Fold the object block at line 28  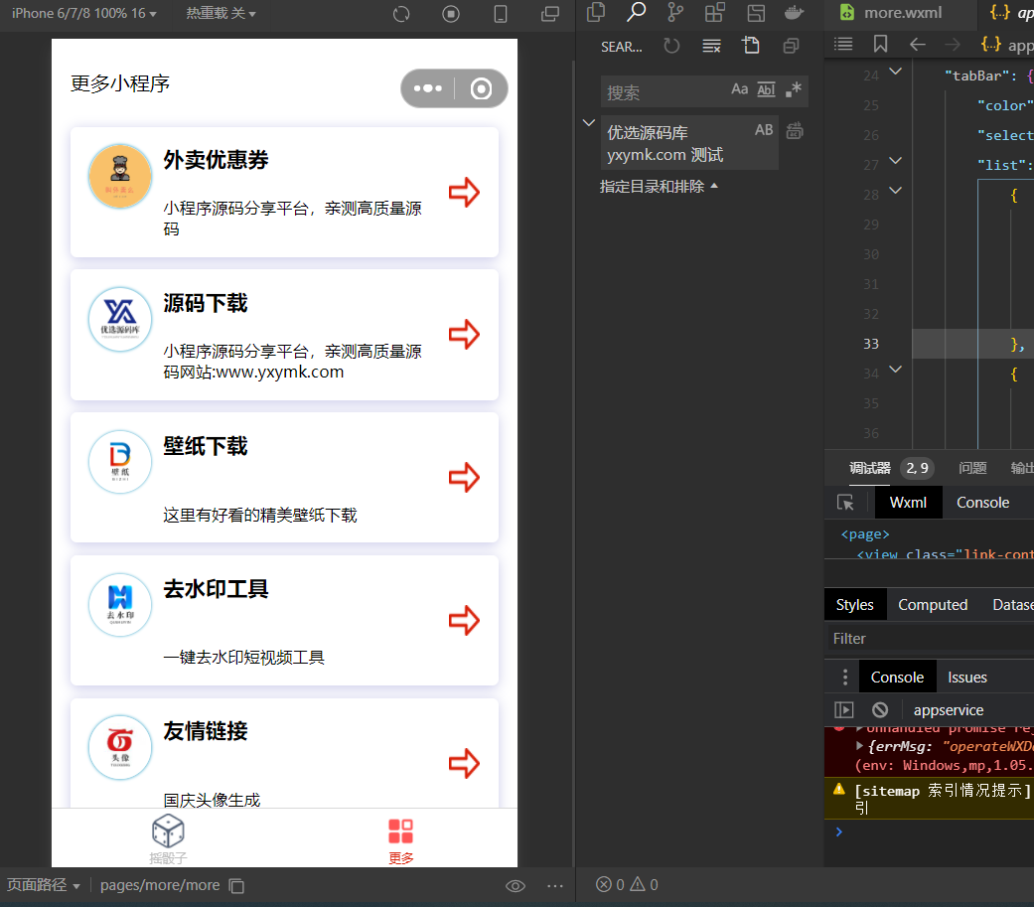896,190
